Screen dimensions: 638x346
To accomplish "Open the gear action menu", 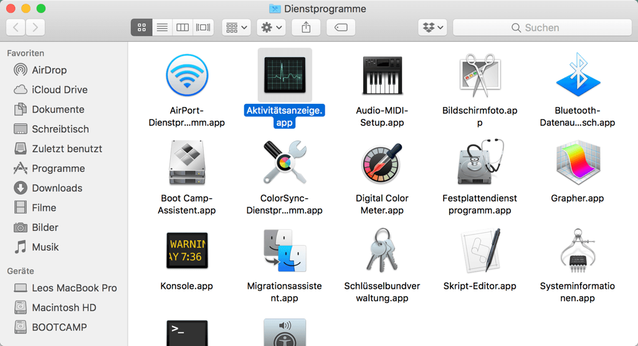I will pos(272,27).
